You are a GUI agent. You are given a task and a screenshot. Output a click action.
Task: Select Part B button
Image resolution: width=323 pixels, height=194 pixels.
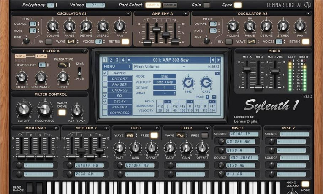tap(170, 5)
